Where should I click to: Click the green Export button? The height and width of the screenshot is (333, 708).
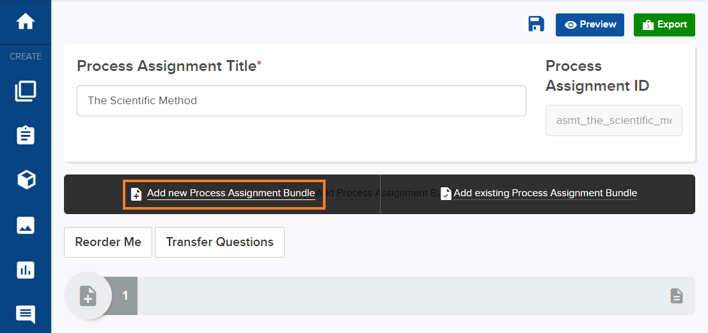(x=665, y=25)
